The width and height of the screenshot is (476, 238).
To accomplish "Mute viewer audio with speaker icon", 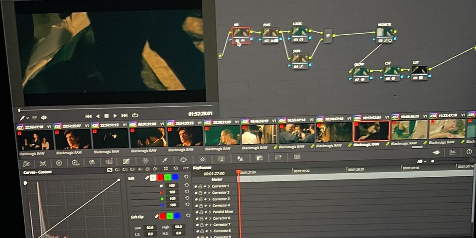I will tap(44, 118).
